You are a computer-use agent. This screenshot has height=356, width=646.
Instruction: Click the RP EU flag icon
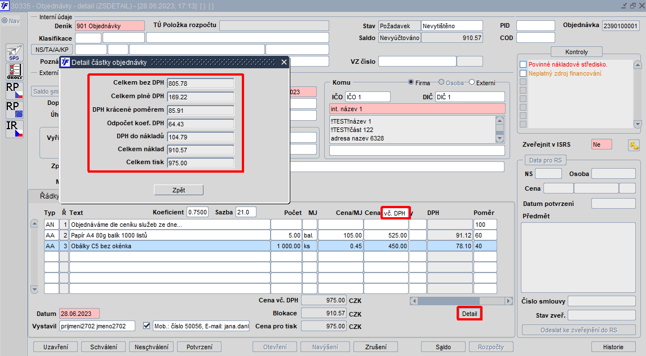coord(14,109)
